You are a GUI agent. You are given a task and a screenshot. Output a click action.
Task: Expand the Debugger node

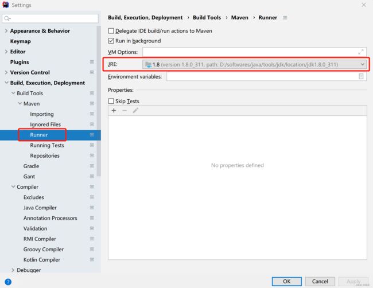pyautogui.click(x=13, y=270)
